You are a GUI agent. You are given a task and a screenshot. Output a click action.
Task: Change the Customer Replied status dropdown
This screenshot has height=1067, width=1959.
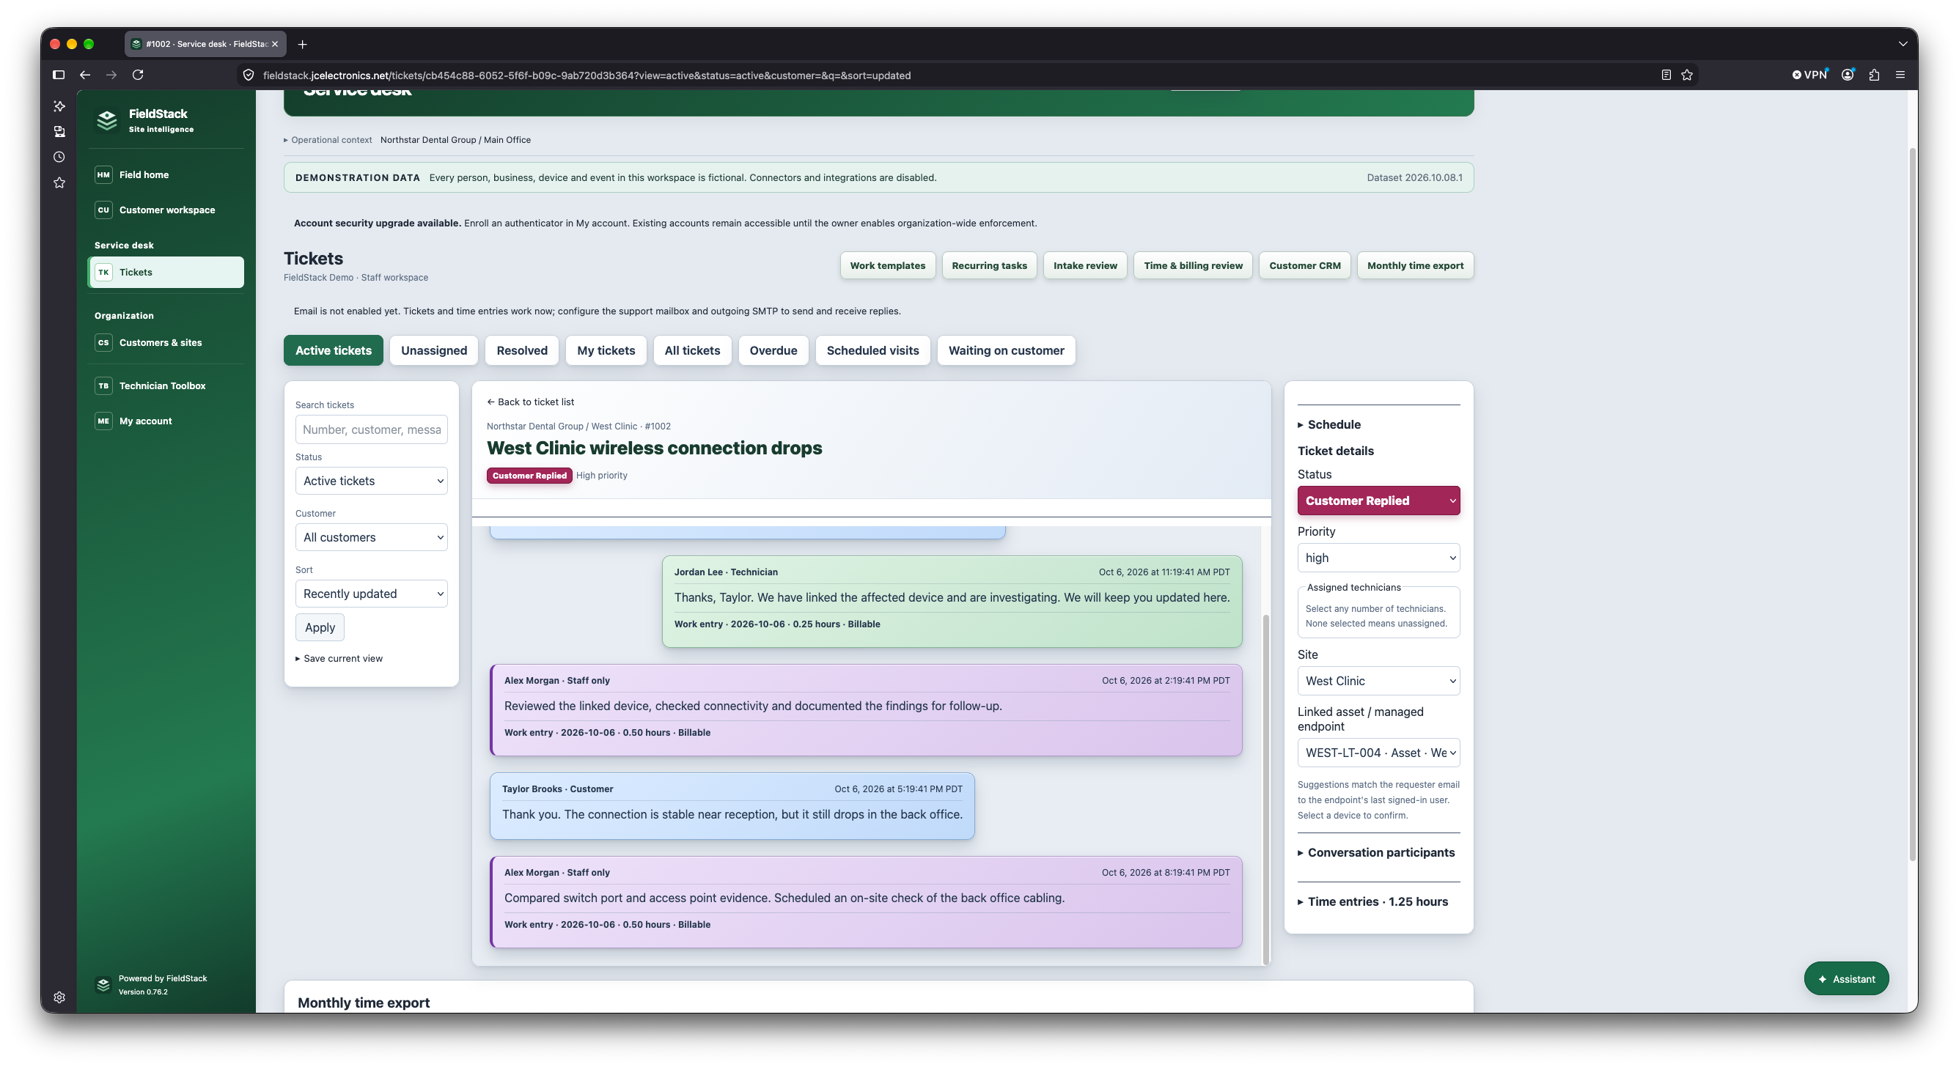point(1378,501)
